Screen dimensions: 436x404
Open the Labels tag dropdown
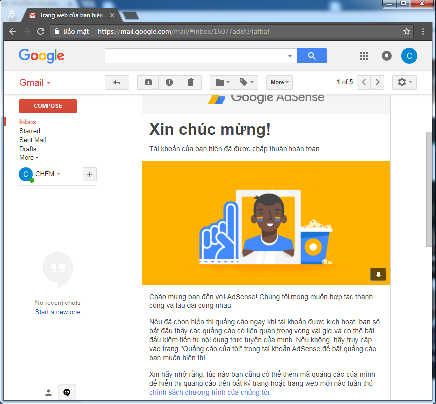pyautogui.click(x=246, y=82)
